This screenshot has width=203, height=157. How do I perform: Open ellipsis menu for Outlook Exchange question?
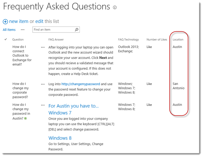(x=43, y=47)
